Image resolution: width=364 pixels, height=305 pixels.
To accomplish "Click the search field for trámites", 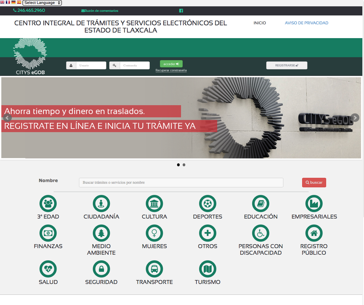I will click(181, 182).
